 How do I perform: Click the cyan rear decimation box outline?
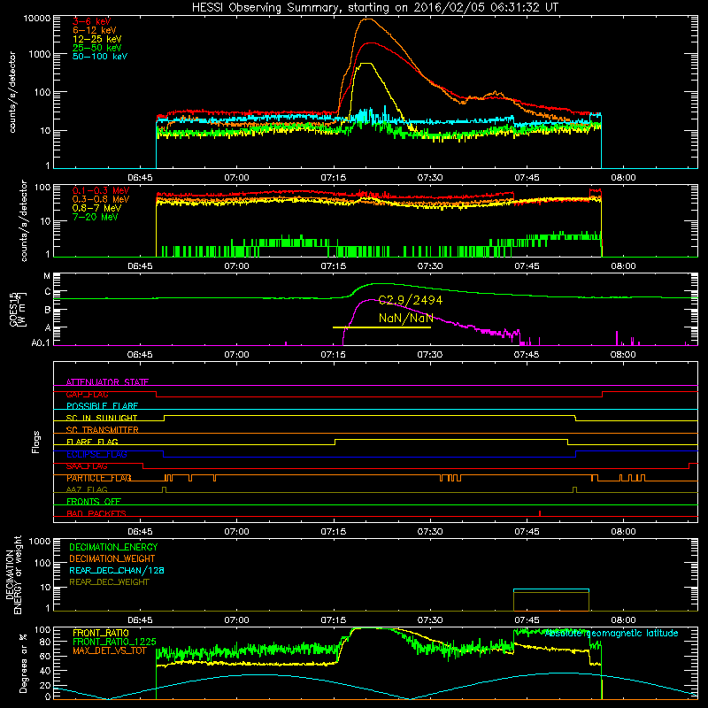551,589
